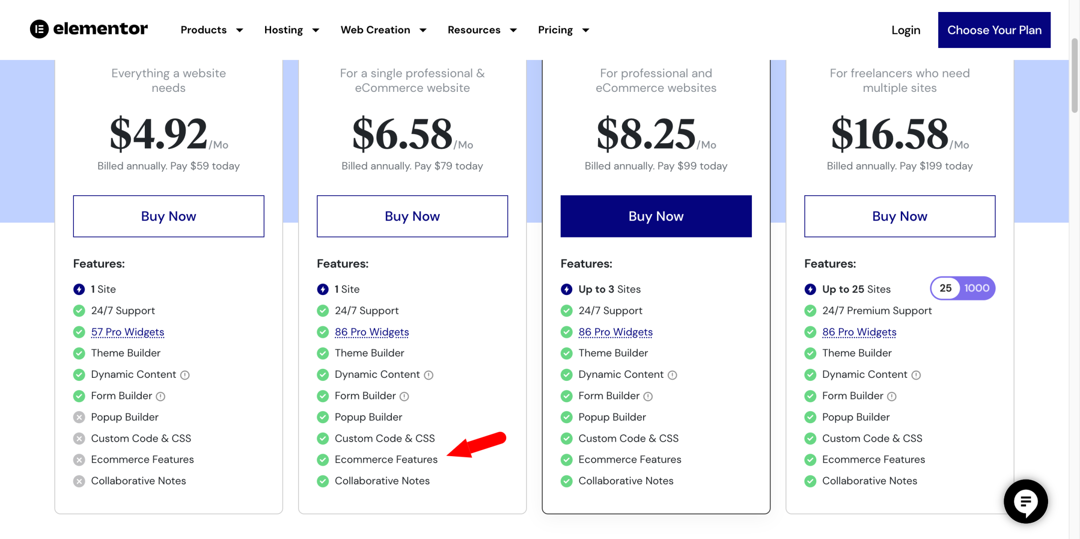The width and height of the screenshot is (1080, 539).
Task: Click the Choose Your Plan button
Action: pyautogui.click(x=994, y=30)
